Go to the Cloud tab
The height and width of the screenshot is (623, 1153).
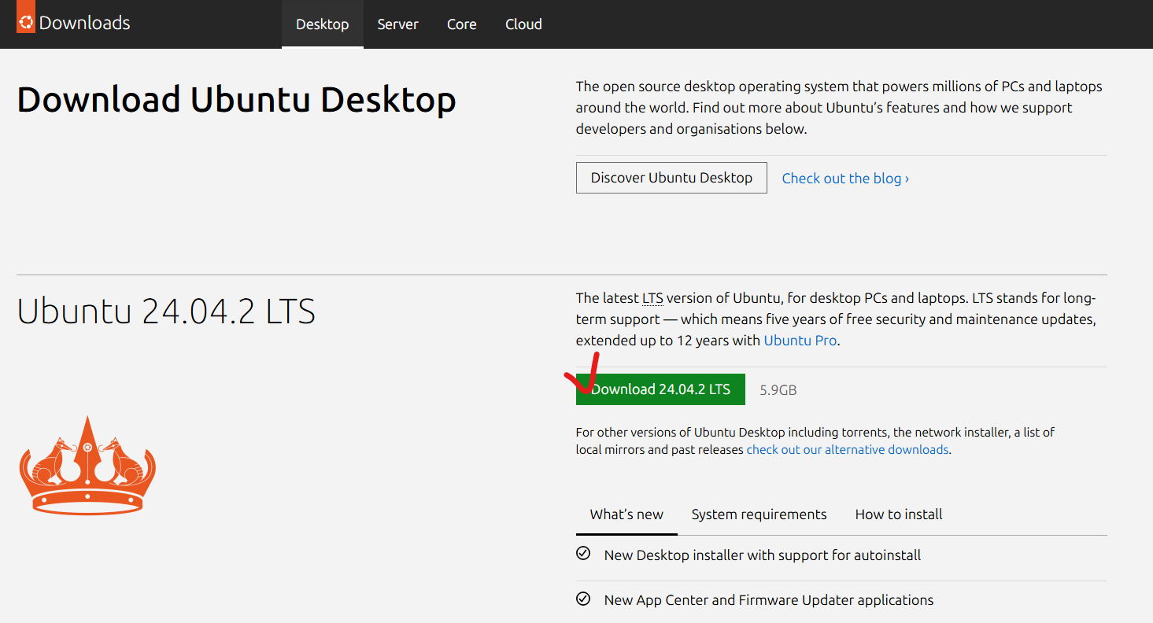pos(523,24)
